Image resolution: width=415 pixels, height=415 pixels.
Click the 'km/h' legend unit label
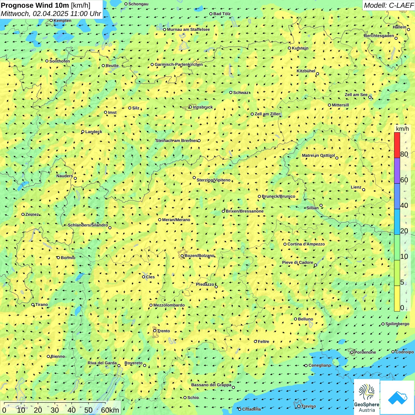(x=402, y=129)
